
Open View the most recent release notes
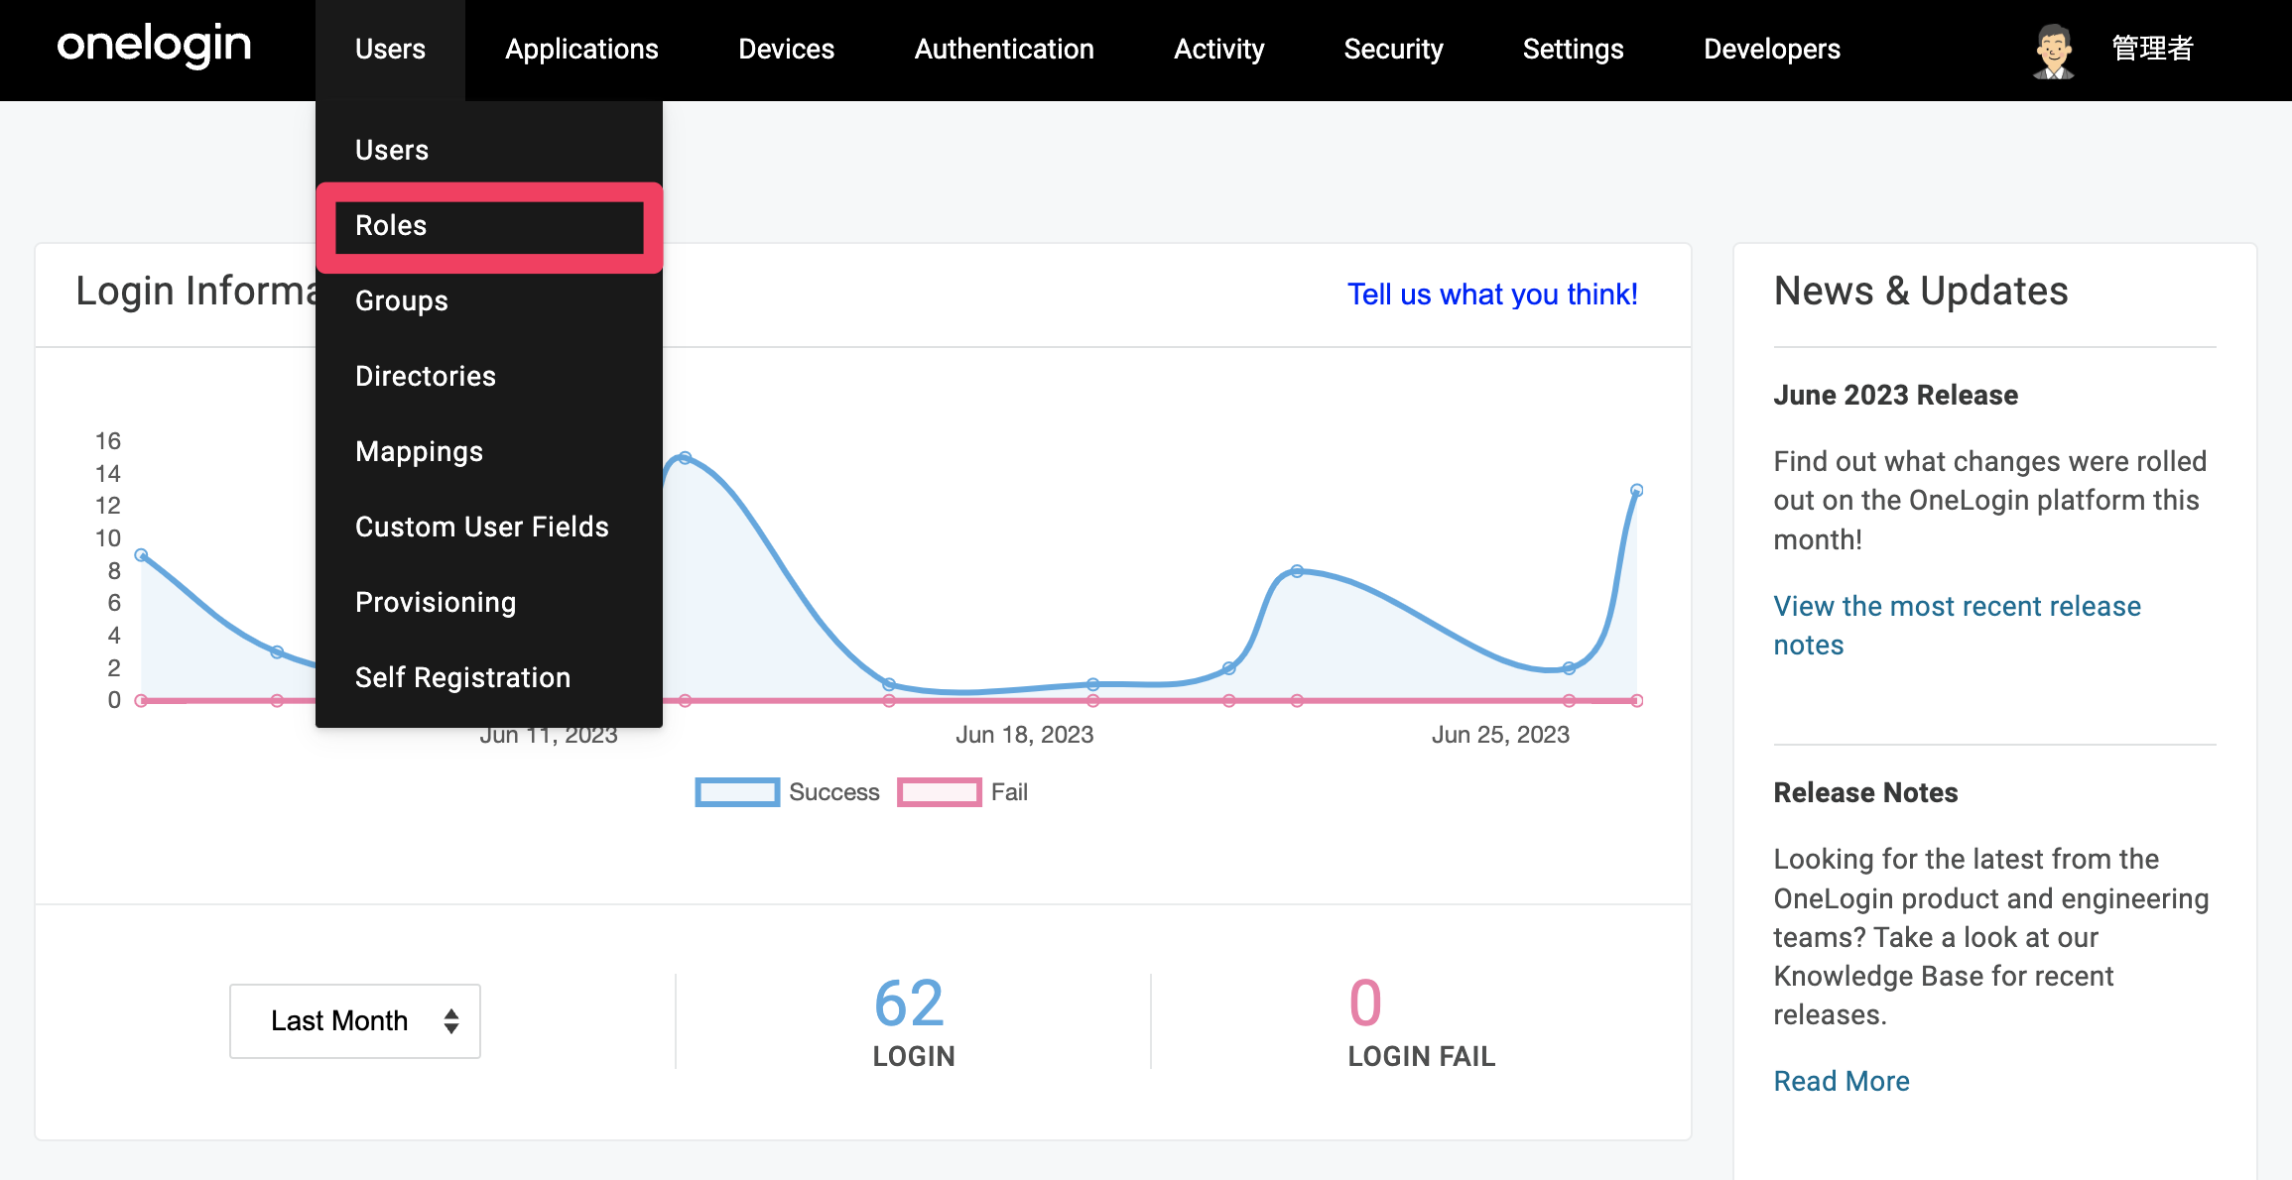(x=1957, y=625)
